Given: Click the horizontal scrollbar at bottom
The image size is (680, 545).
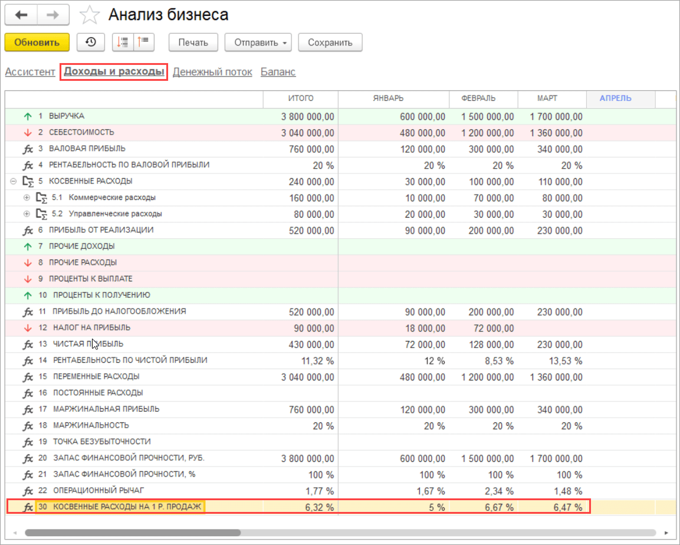Looking at the screenshot, I should point(133,532).
